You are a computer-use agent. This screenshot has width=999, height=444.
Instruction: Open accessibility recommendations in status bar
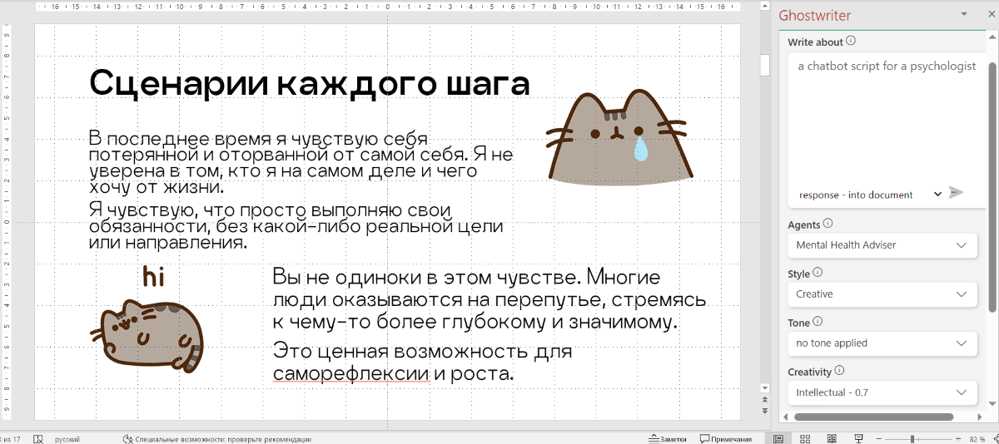tap(216, 439)
